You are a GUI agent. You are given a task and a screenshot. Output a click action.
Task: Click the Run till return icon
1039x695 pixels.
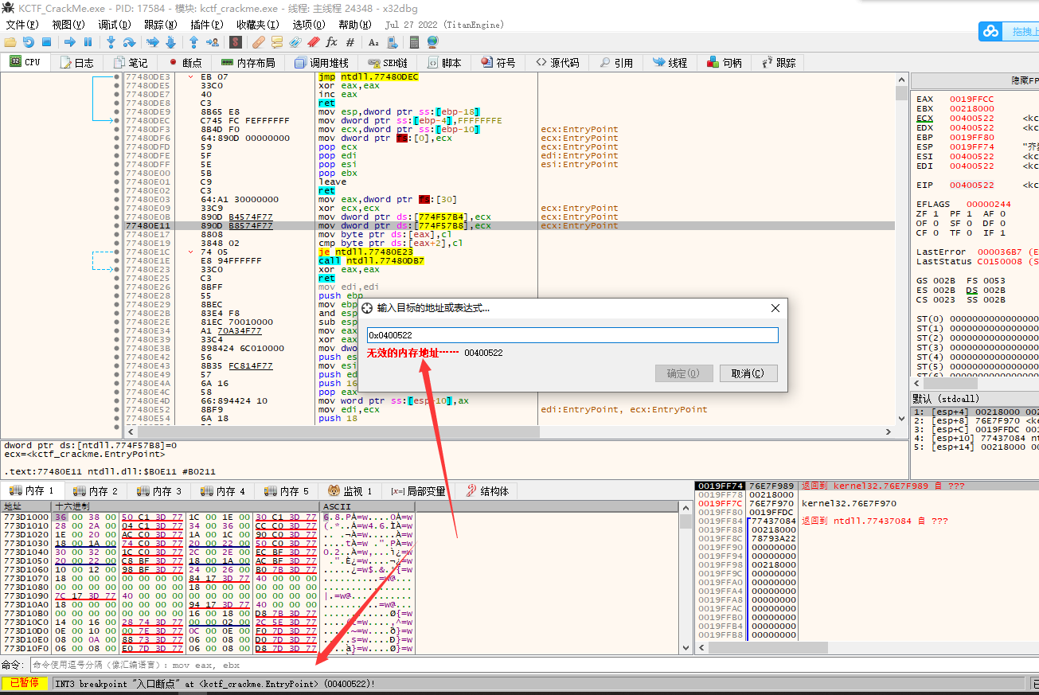tap(194, 41)
